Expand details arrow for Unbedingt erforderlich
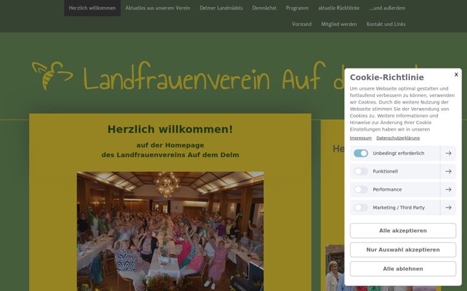Image resolution: width=467 pixels, height=291 pixels. click(448, 153)
